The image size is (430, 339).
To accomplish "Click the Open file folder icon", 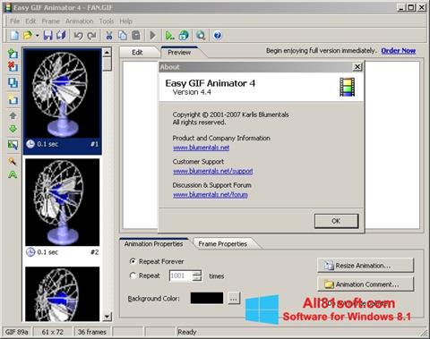I will (28, 36).
